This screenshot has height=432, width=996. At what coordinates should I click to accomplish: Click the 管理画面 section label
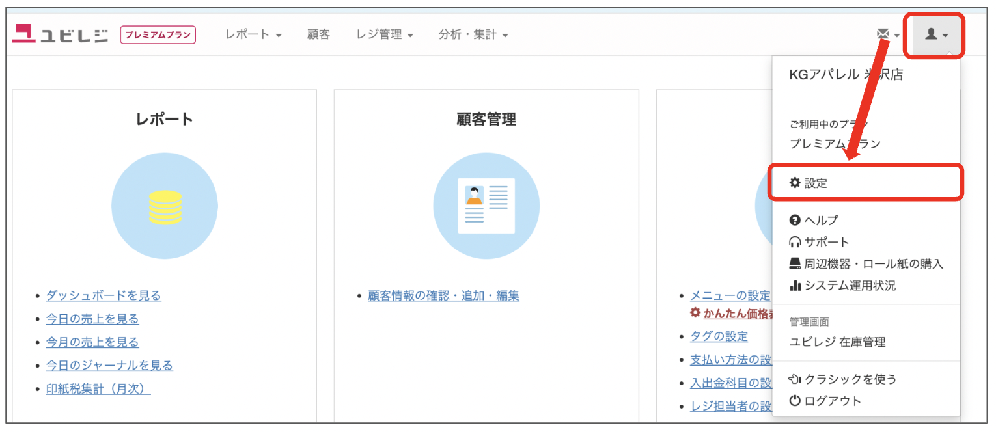(x=809, y=322)
